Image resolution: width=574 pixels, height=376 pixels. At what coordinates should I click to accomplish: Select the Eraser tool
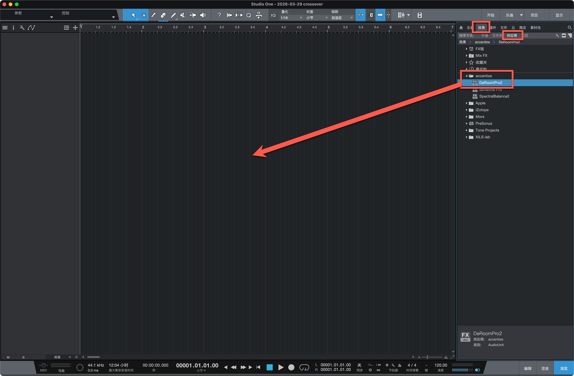(x=163, y=15)
